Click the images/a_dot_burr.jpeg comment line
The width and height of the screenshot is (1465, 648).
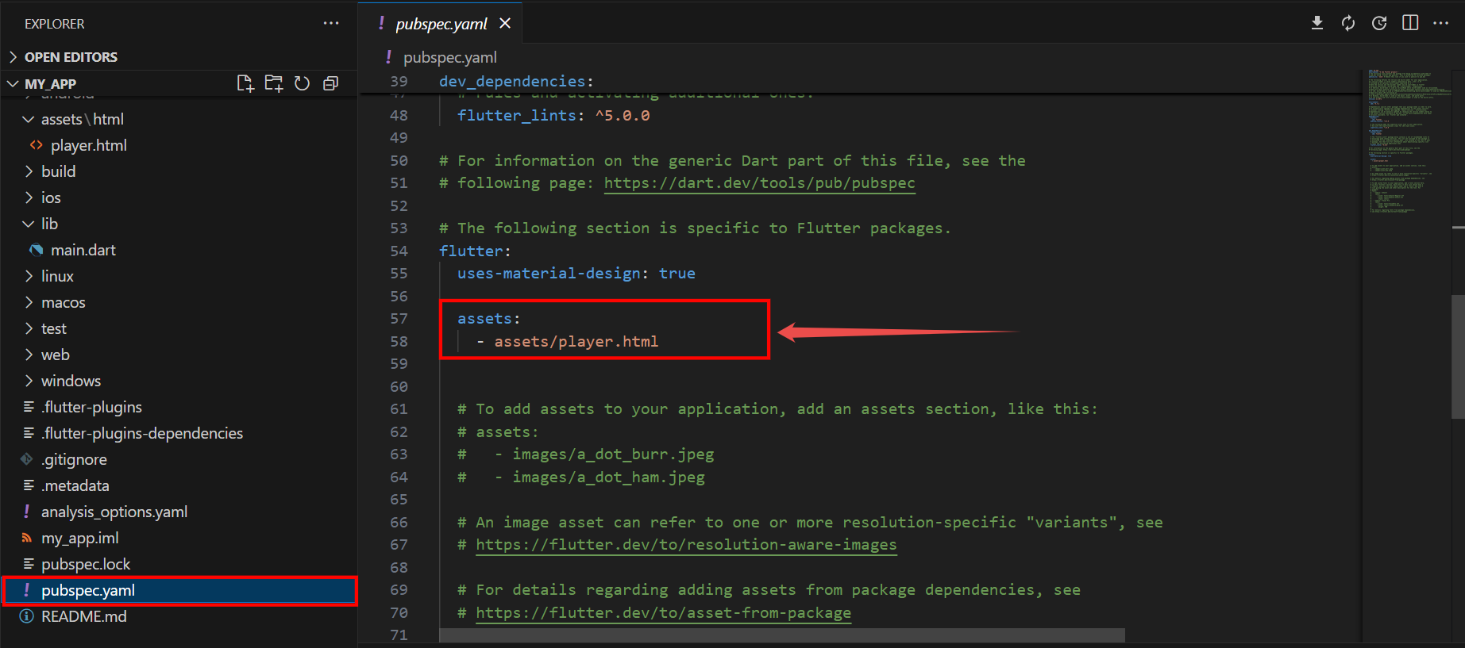pos(585,454)
